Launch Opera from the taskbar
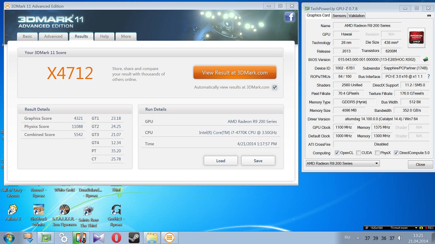This screenshot has height=244, width=435. pos(116,238)
